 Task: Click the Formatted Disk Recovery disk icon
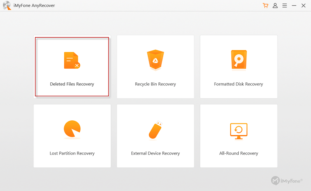[239, 60]
